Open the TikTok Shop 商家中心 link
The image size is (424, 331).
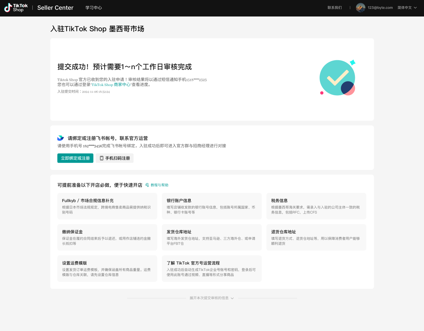pos(111,85)
